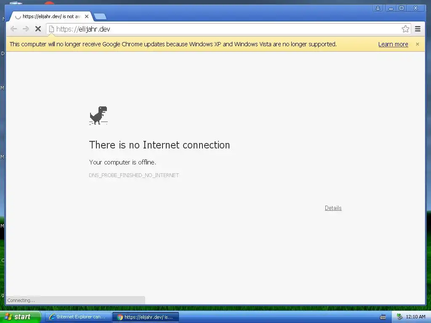
Task: Open a new tab
Action: [100, 16]
